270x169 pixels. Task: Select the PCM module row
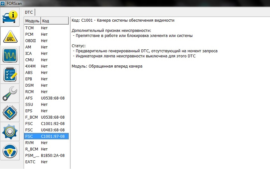point(46,34)
